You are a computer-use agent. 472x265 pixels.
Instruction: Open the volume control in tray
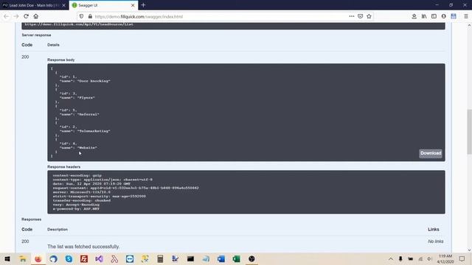pos(429,258)
